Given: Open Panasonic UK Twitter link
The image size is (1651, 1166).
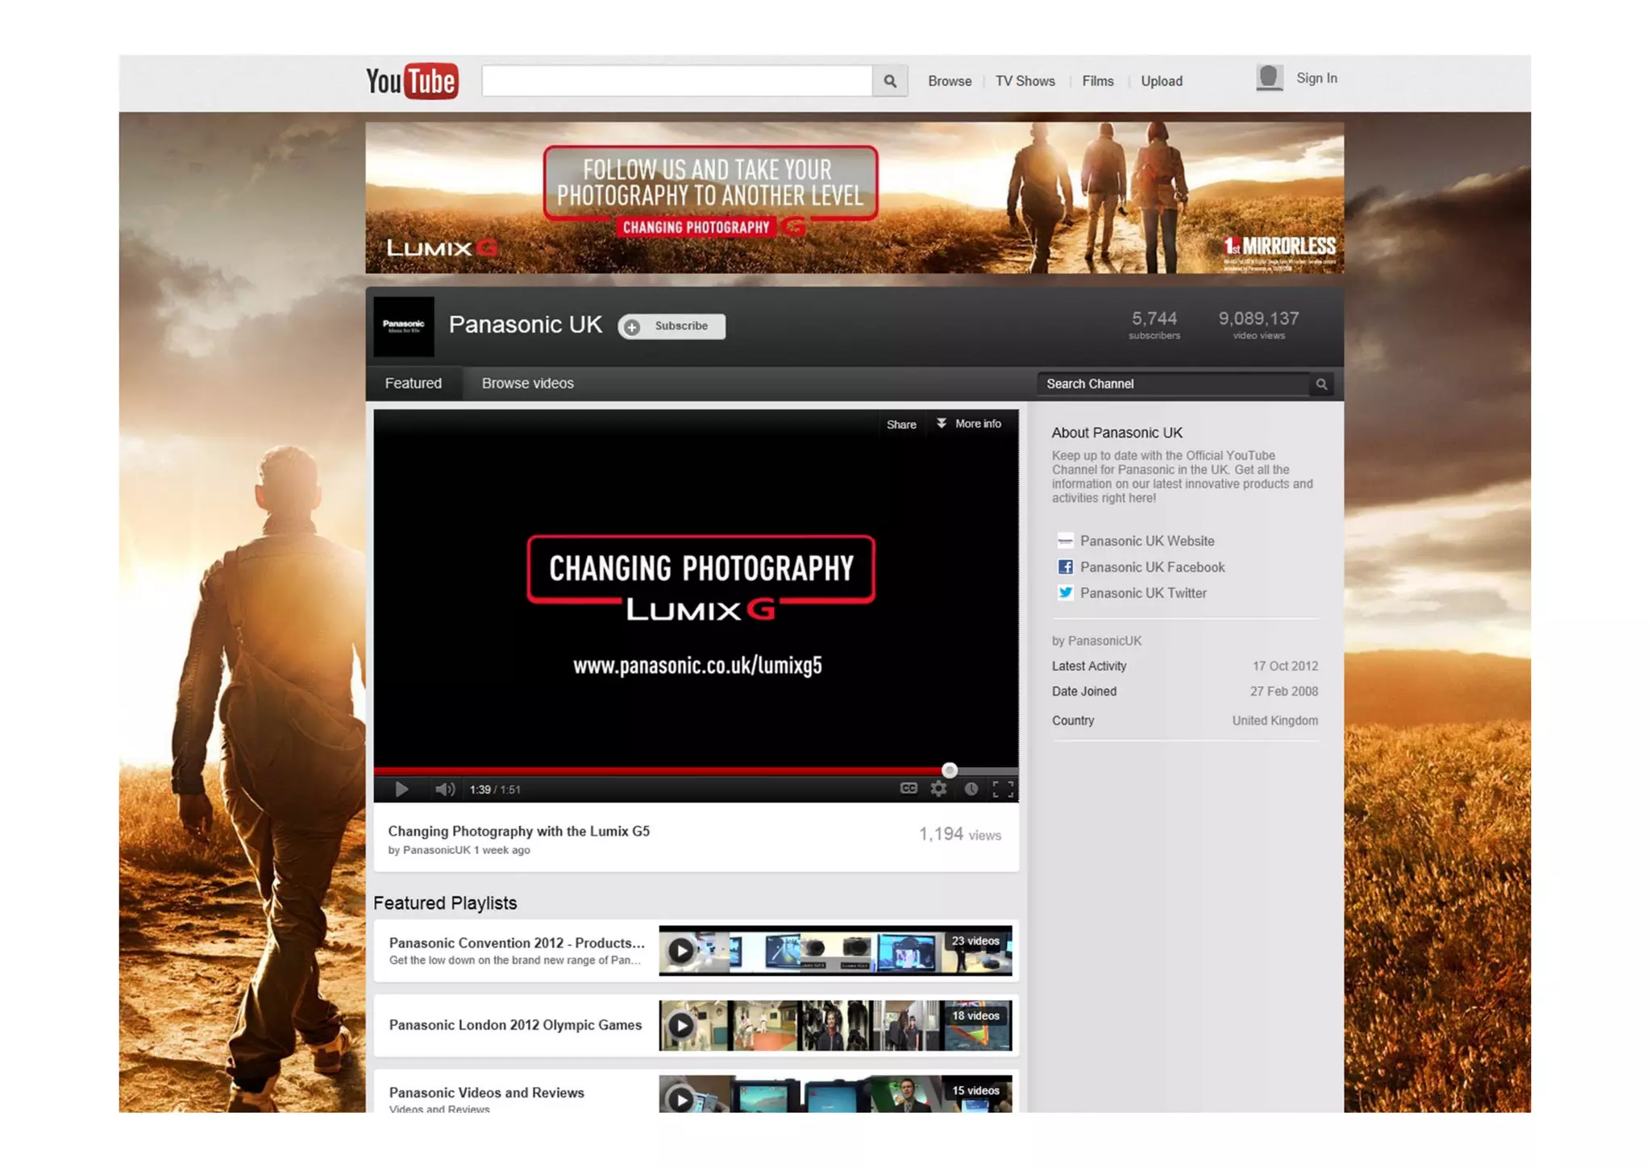Looking at the screenshot, I should 1143,593.
